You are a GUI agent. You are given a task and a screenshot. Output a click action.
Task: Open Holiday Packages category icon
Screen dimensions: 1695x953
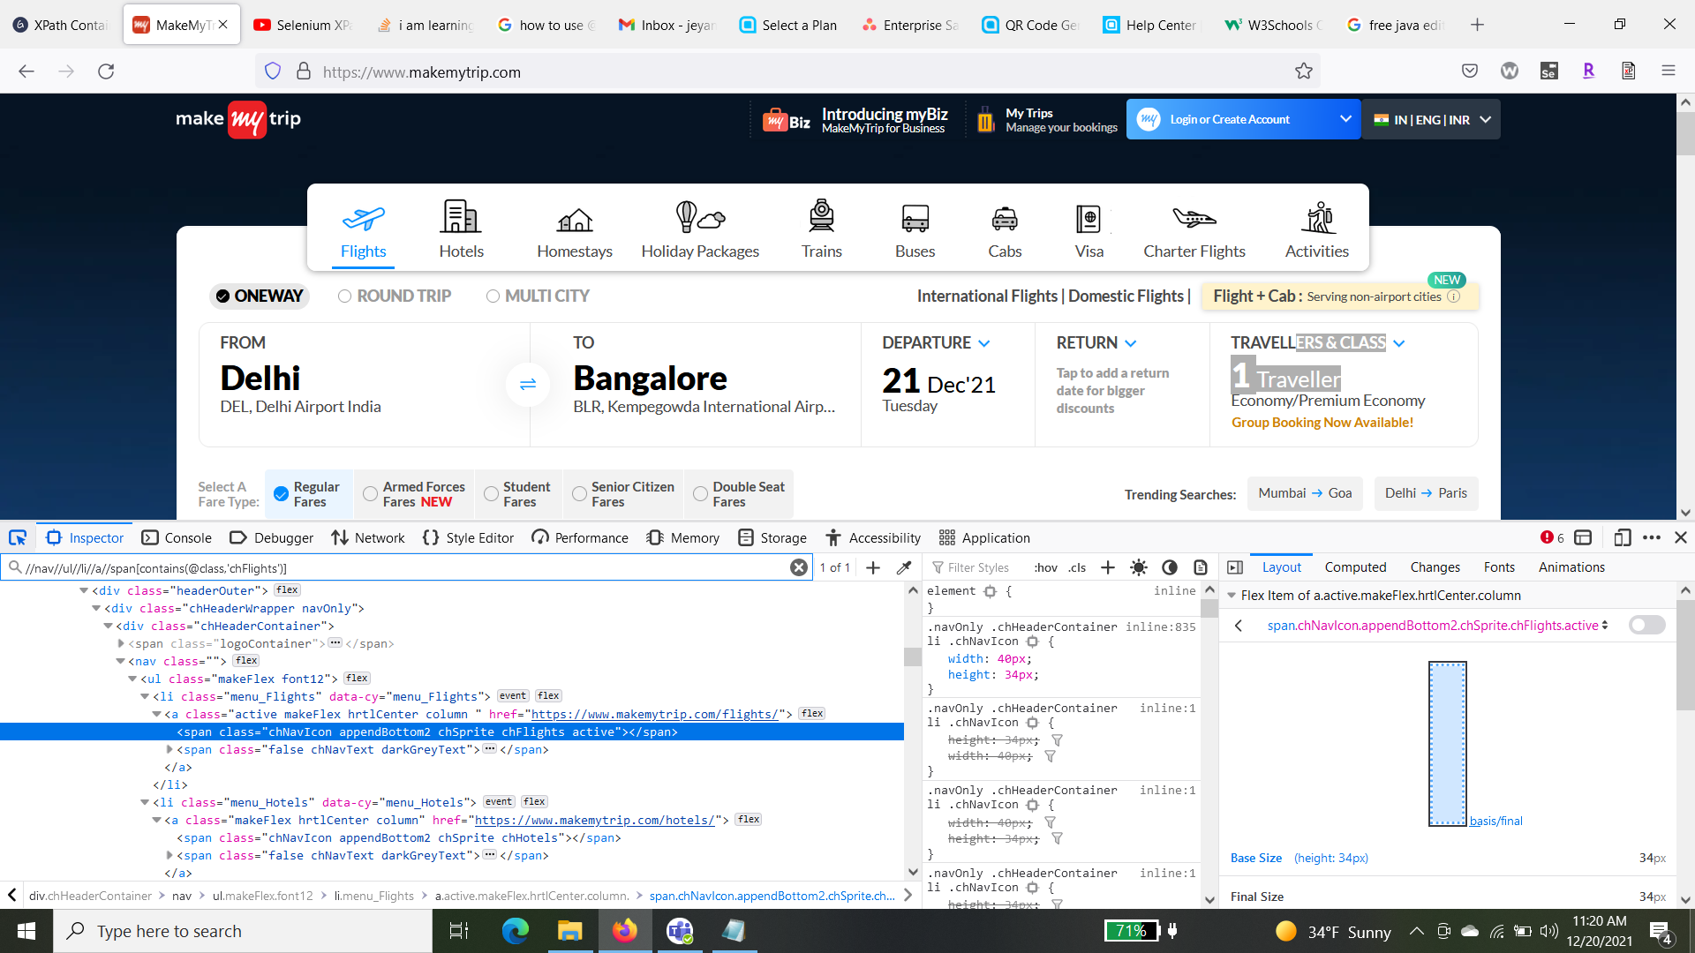coord(700,217)
